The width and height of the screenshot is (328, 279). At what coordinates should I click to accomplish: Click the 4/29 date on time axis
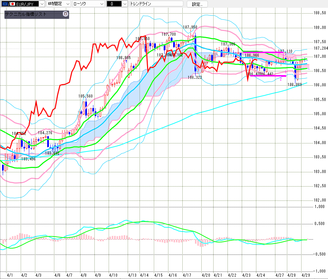click(306, 274)
